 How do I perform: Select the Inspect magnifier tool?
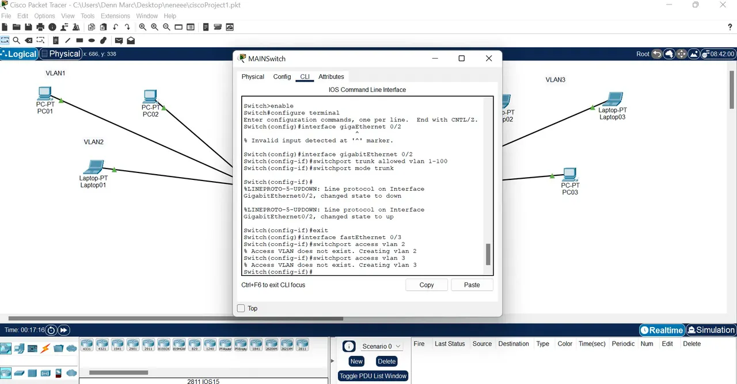point(17,40)
